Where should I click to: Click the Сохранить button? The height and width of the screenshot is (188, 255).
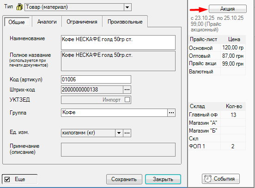pos(124,179)
